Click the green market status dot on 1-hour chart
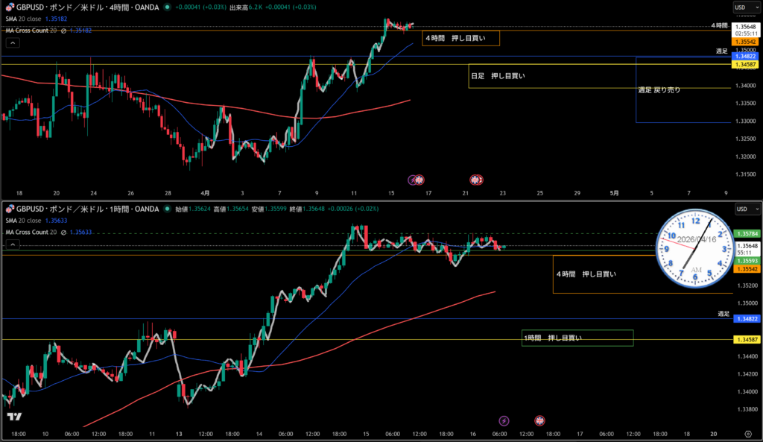The height and width of the screenshot is (442, 763). pos(168,209)
